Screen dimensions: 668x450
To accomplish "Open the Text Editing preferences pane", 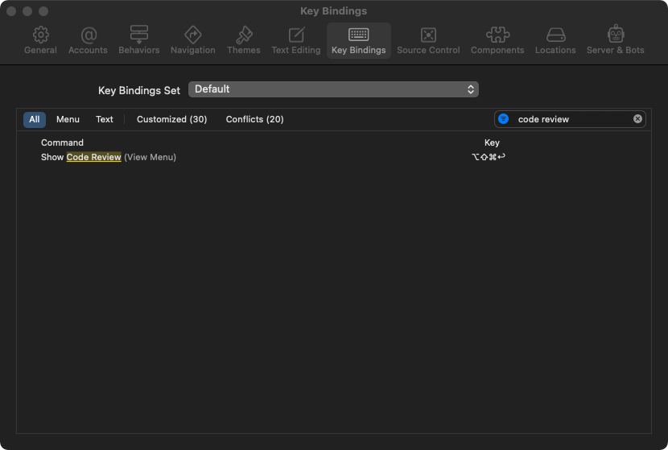I will pos(296,40).
